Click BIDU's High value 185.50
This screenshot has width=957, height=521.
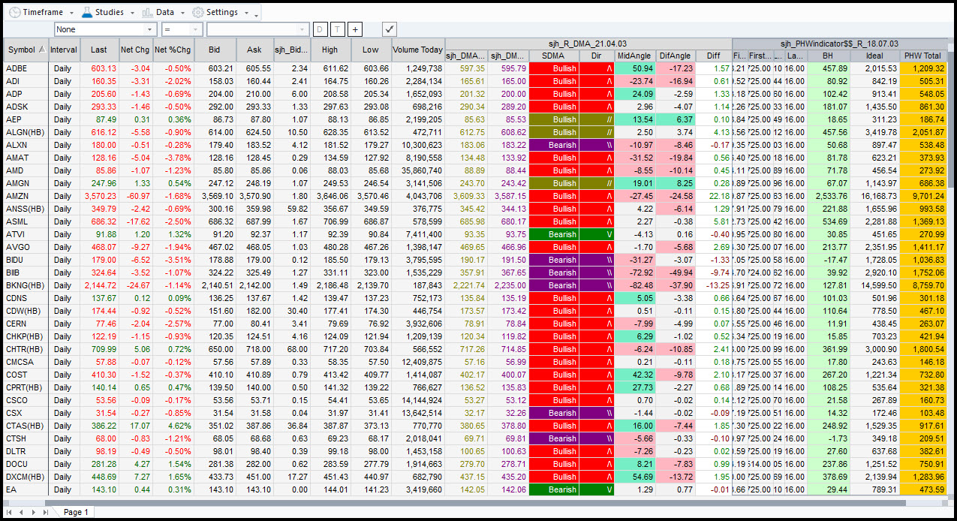[330, 260]
